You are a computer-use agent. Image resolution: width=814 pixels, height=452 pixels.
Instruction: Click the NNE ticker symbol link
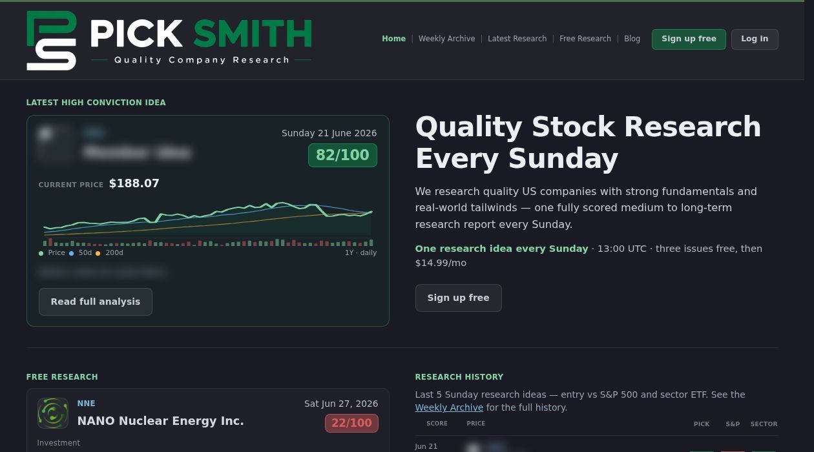tap(86, 404)
